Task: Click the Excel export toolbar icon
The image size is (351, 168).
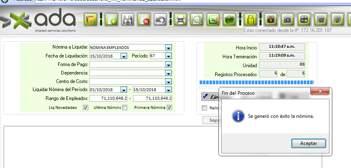Action: pyautogui.click(x=214, y=19)
